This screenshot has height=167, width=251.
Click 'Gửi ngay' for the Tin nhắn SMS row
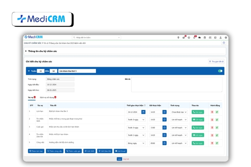(198, 120)
